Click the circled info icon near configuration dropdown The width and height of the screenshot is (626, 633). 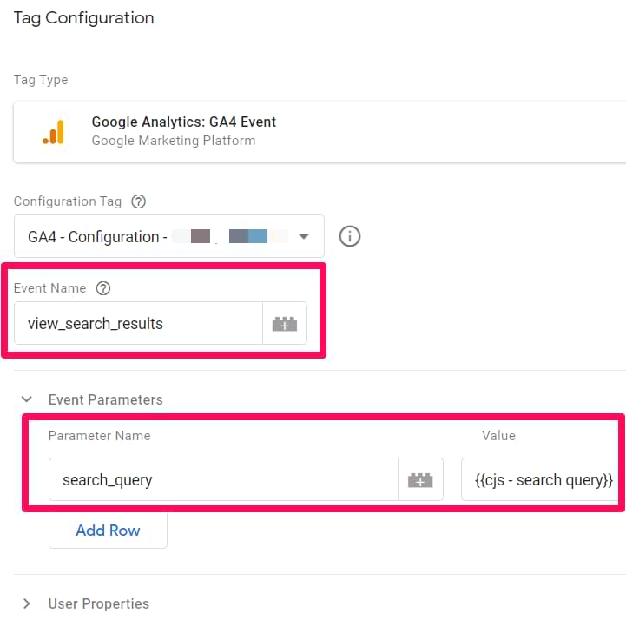coord(349,236)
